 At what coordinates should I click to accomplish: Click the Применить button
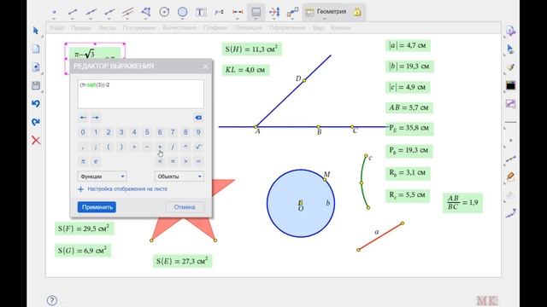[x=97, y=207]
